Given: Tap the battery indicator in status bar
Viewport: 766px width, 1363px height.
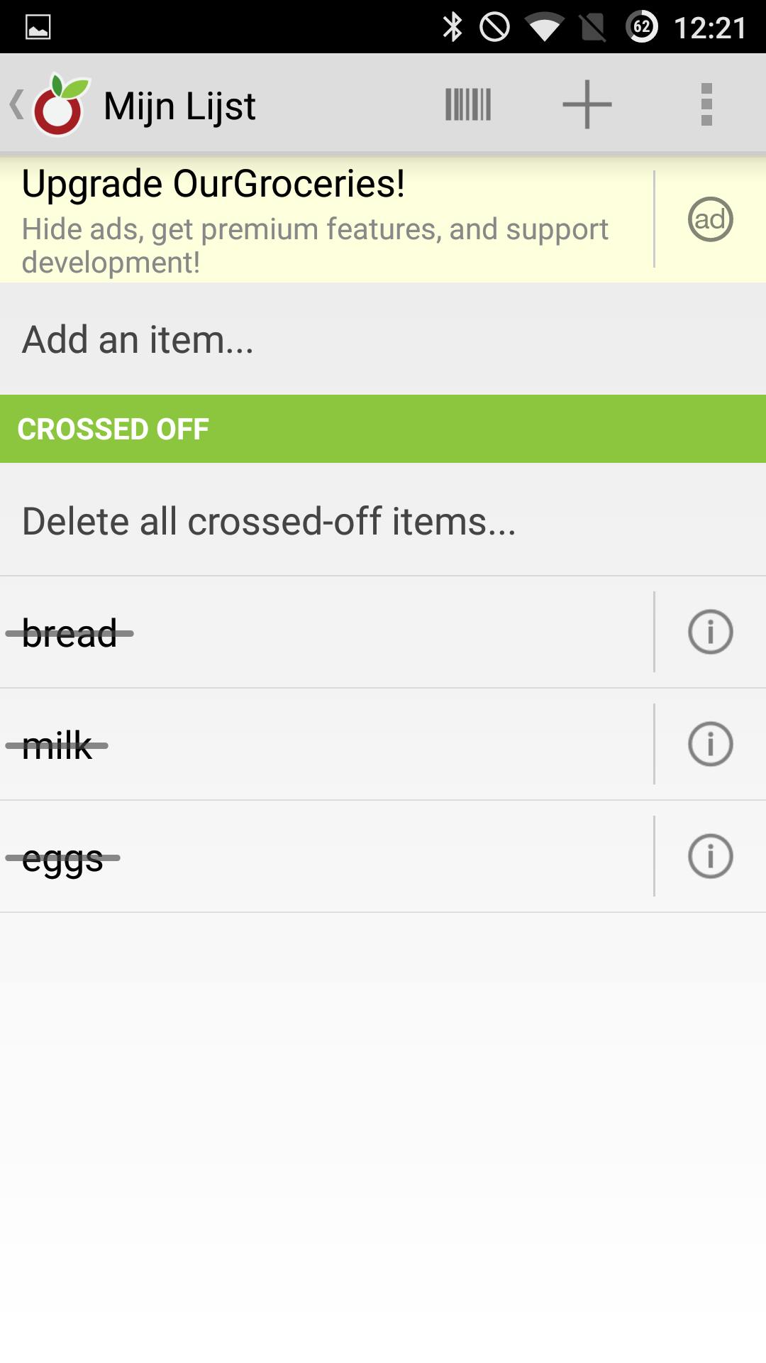Looking at the screenshot, I should click(x=641, y=27).
